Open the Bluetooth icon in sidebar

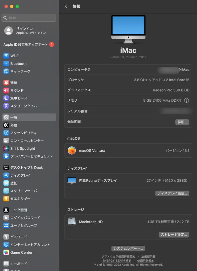[x=6, y=63]
